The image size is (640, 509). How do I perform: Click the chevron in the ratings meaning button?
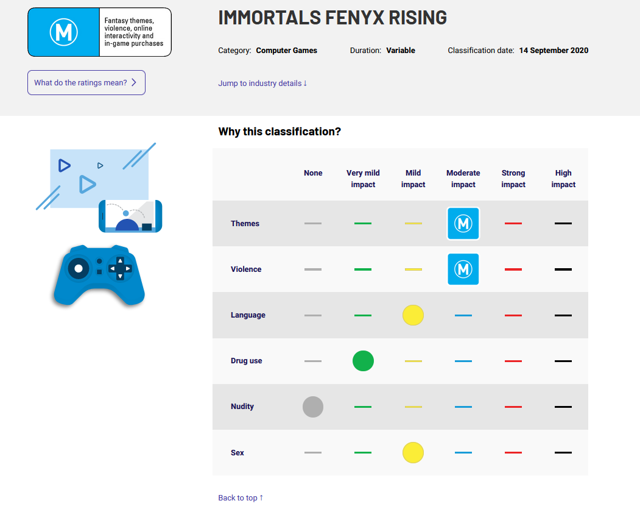click(134, 83)
